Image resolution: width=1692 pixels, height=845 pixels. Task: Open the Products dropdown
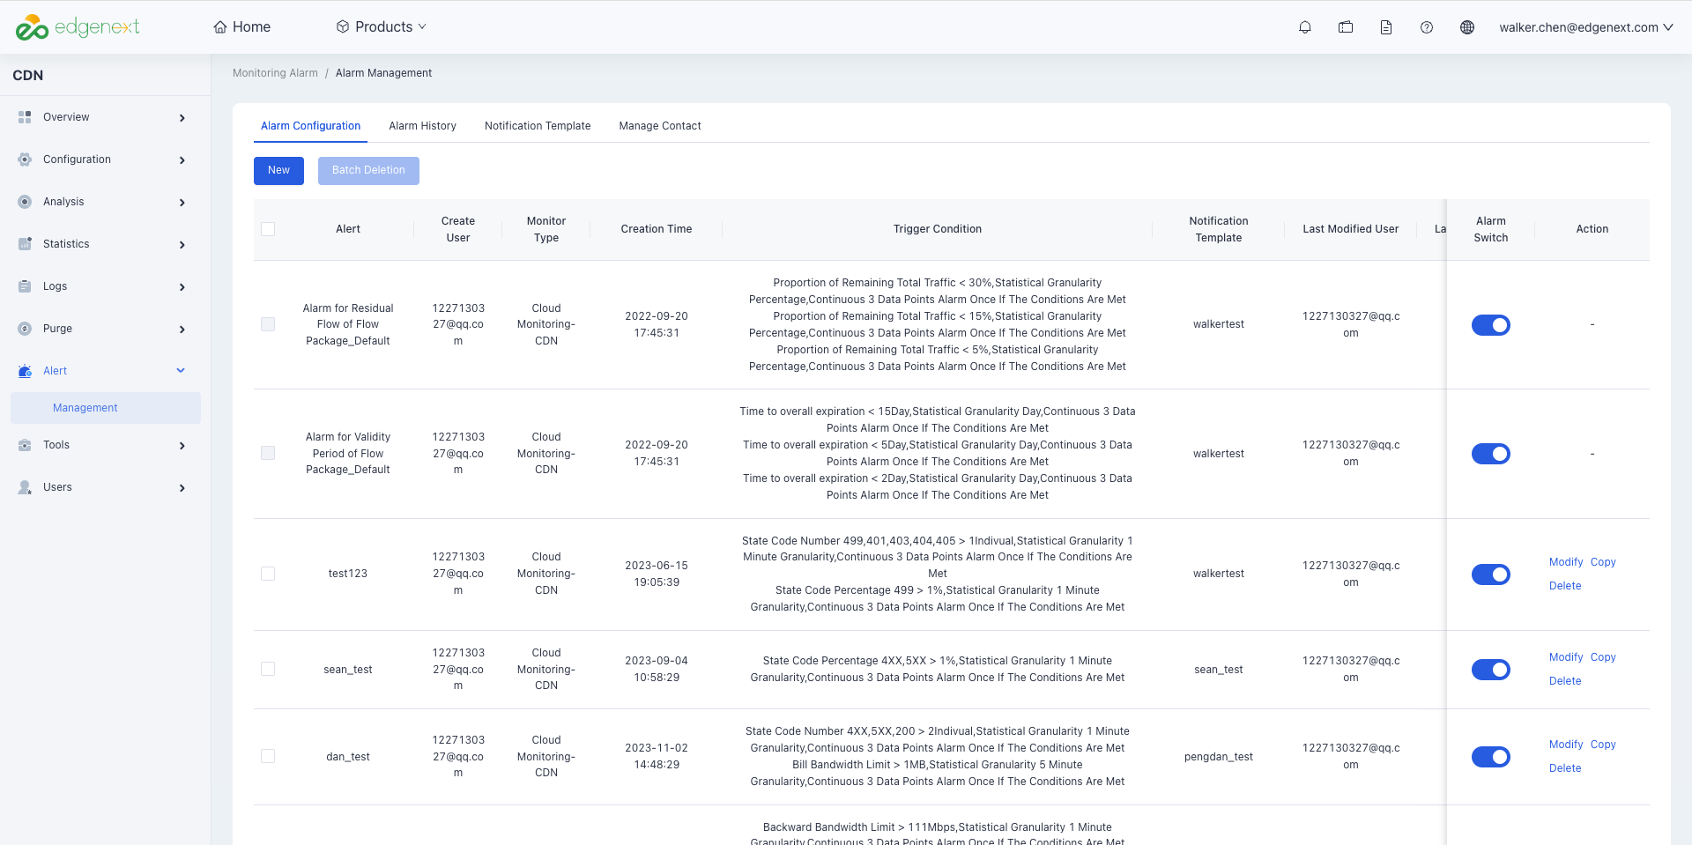pyautogui.click(x=381, y=27)
